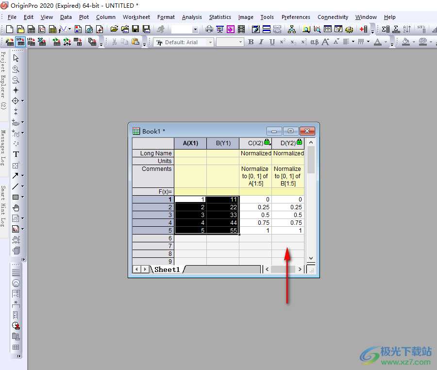437x370 pixels.
Task: Click the Import Wizard icon
Action: [10, 42]
